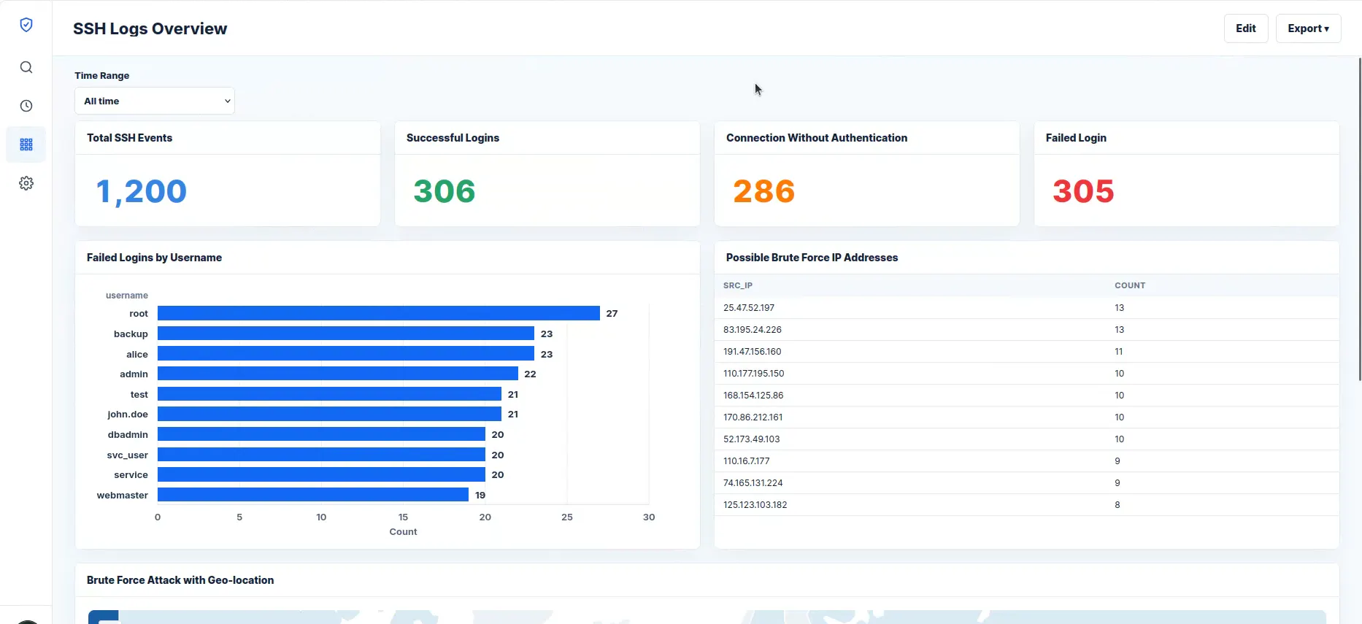Click the Total SSH Events value 1,200
The height and width of the screenshot is (624, 1362).
pyautogui.click(x=142, y=192)
